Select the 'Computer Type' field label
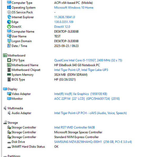The width and height of the screenshot is (165, 157). coord(22,3)
